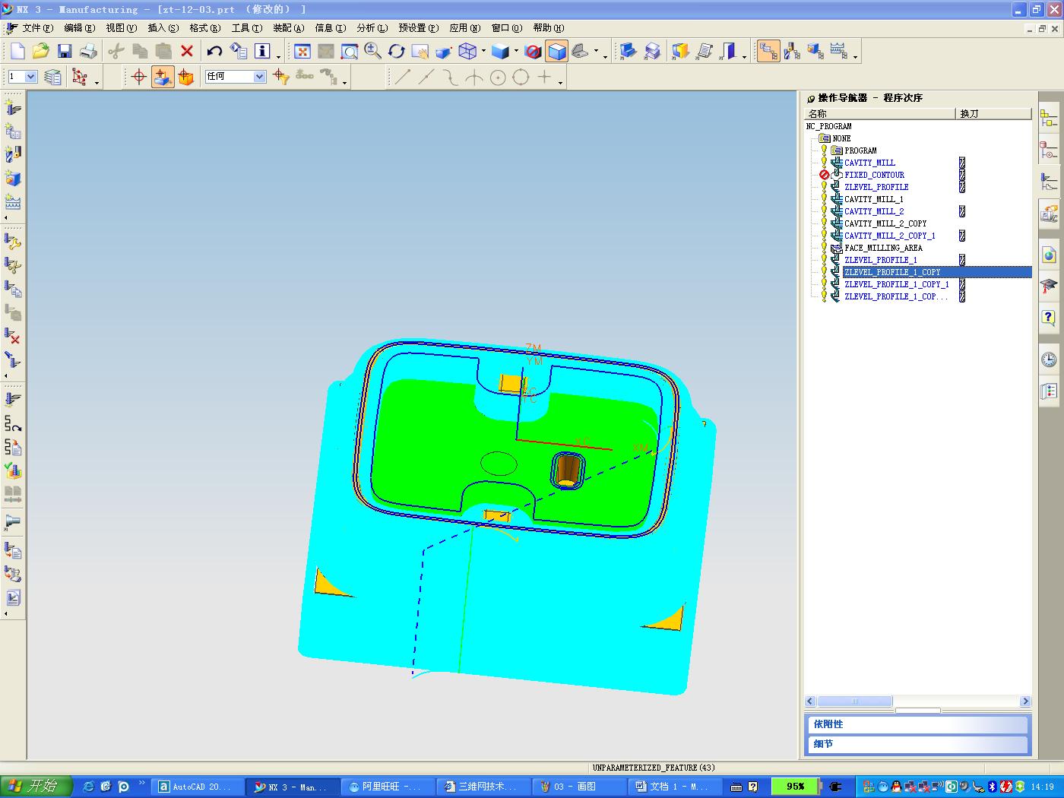Select the CAVITY_MILL operation

click(x=869, y=163)
